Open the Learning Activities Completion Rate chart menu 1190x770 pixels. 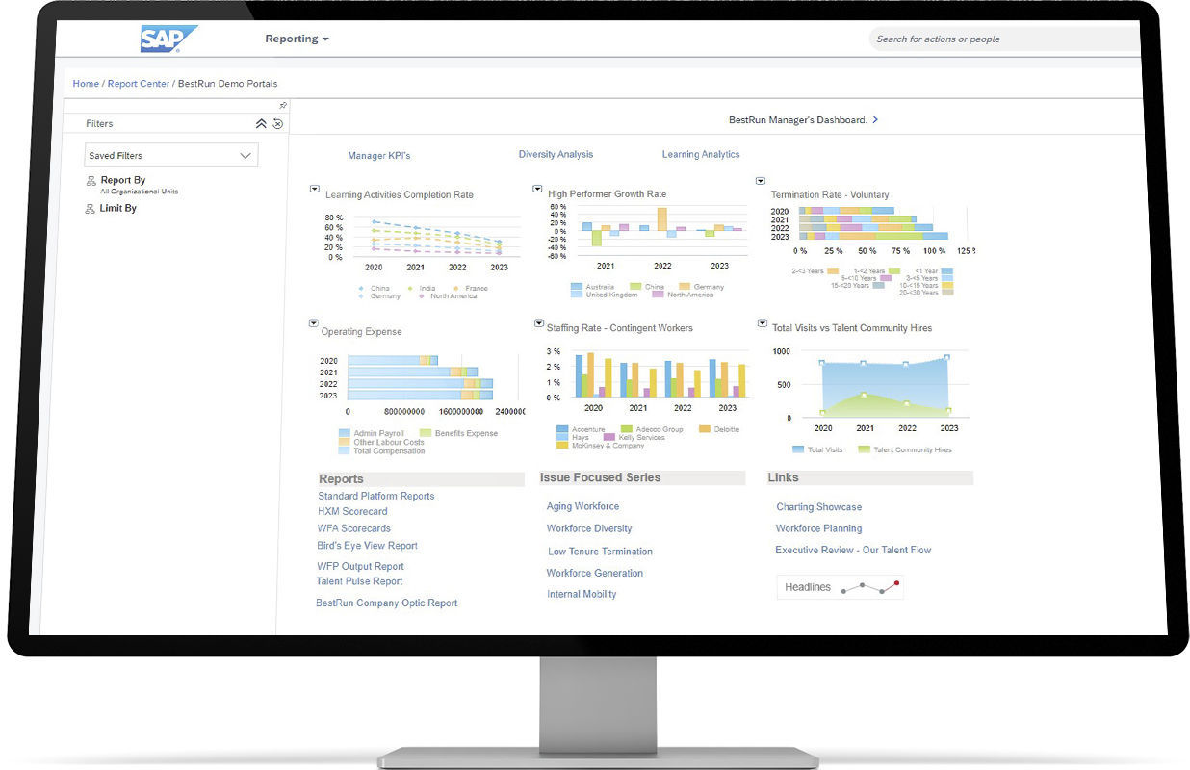click(x=312, y=190)
